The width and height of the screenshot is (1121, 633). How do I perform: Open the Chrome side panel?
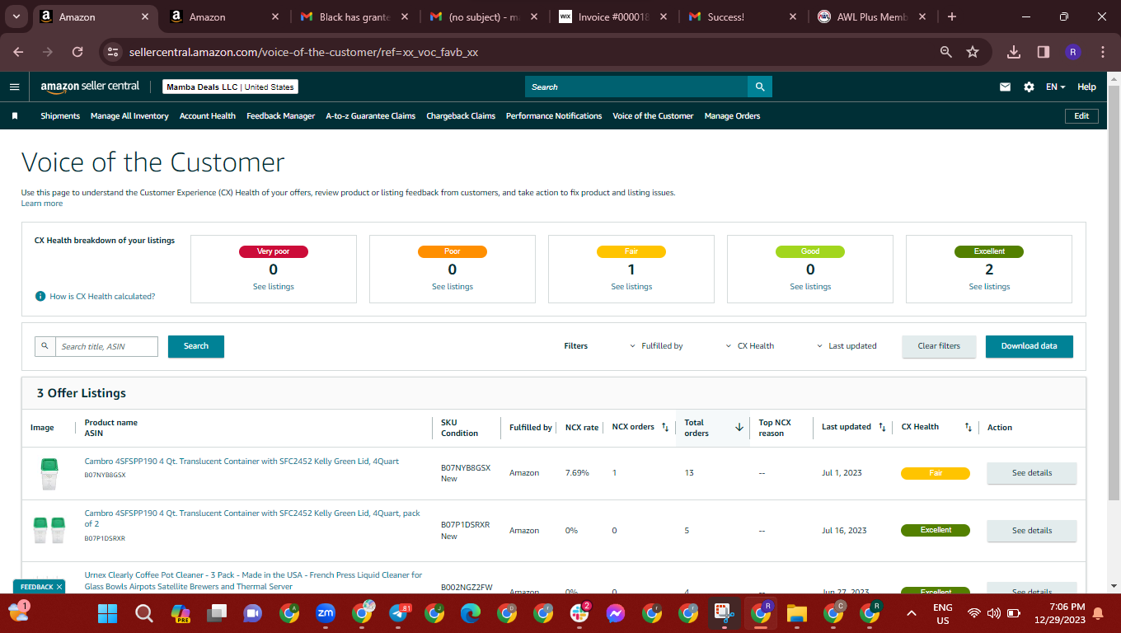coord(1044,52)
